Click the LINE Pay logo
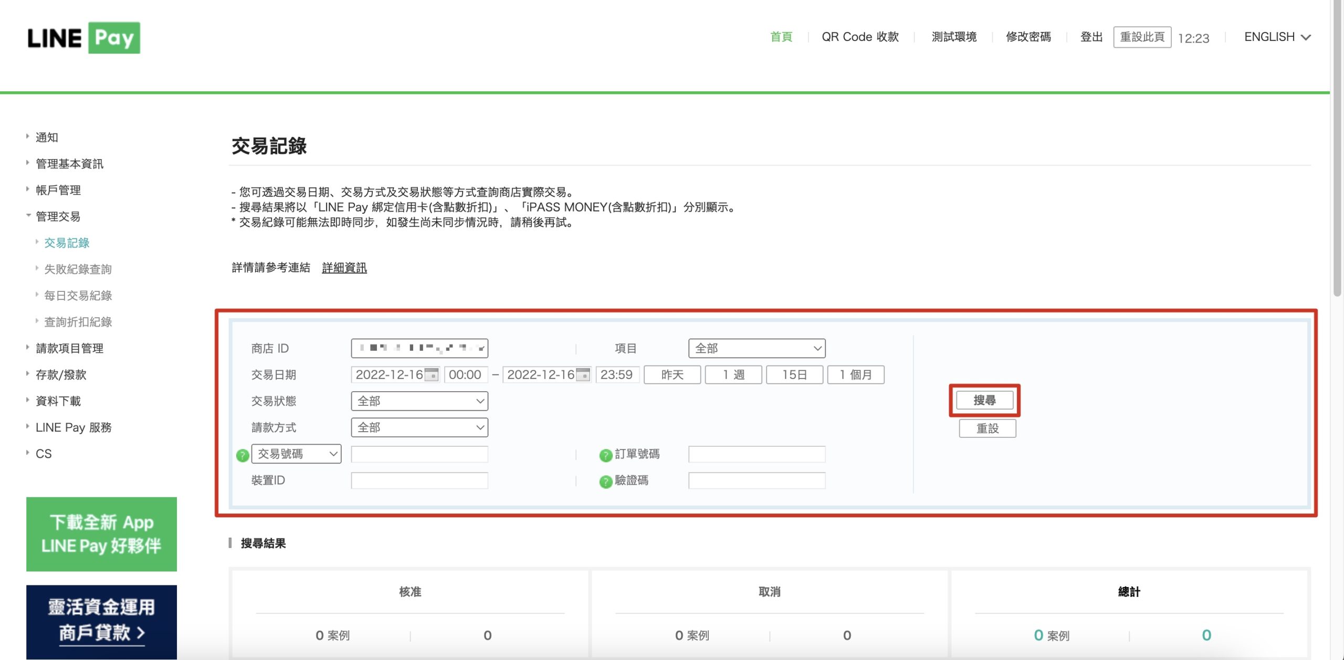1344x660 pixels. (x=84, y=38)
